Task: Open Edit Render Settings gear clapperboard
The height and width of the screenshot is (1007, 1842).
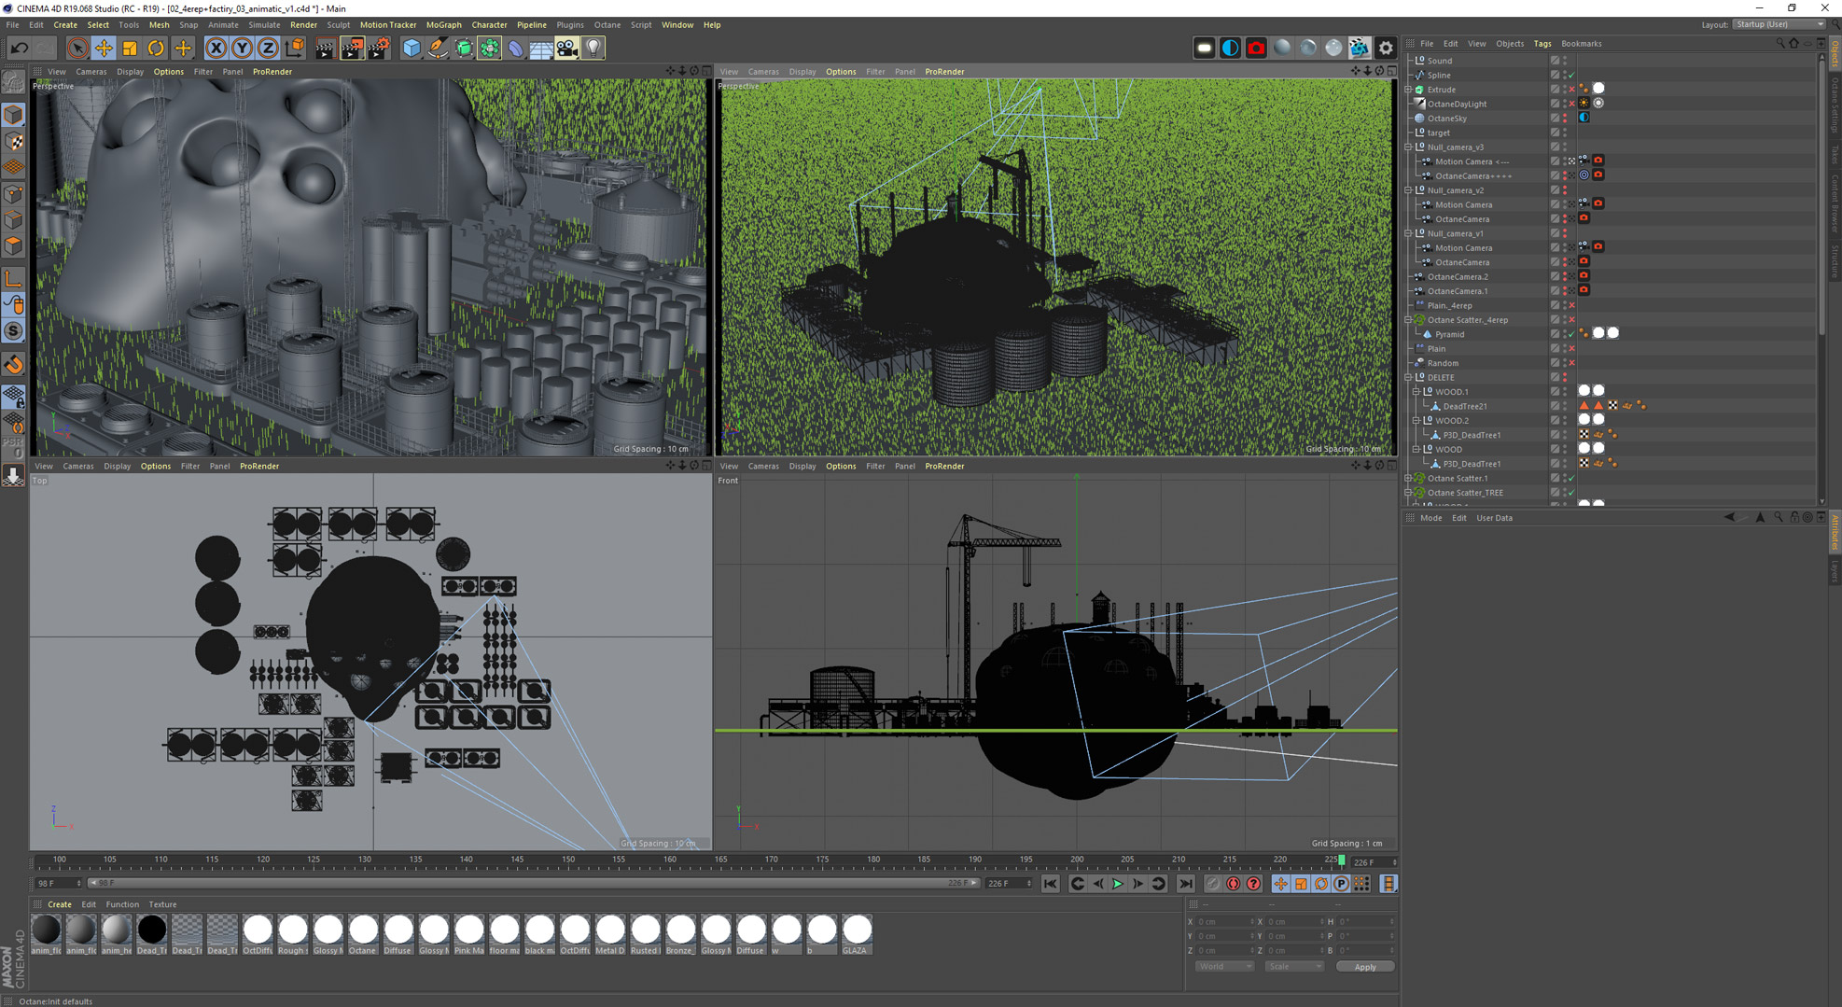Action: click(x=379, y=48)
